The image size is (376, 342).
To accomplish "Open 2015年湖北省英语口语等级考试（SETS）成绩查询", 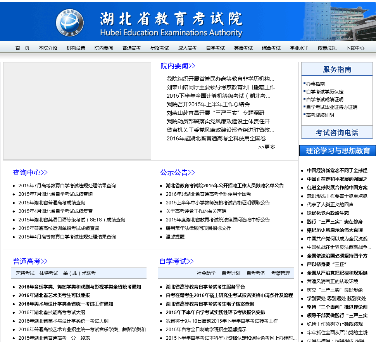I will click(x=72, y=220).
